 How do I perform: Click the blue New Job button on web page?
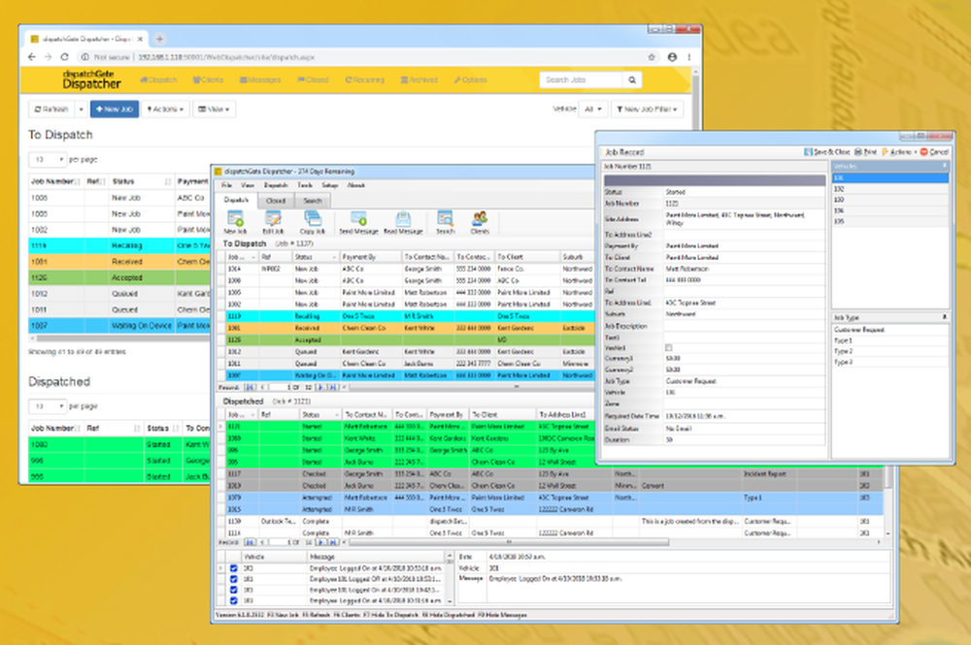coord(115,109)
